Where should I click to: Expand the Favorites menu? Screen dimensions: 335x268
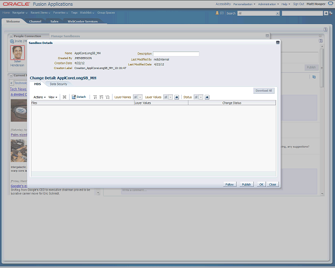click(x=61, y=13)
